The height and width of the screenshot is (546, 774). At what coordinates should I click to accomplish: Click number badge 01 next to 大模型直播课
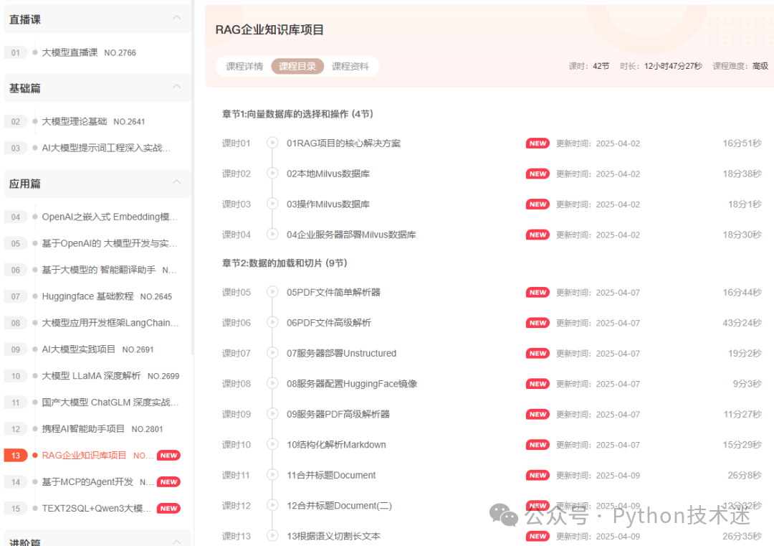tap(15, 52)
